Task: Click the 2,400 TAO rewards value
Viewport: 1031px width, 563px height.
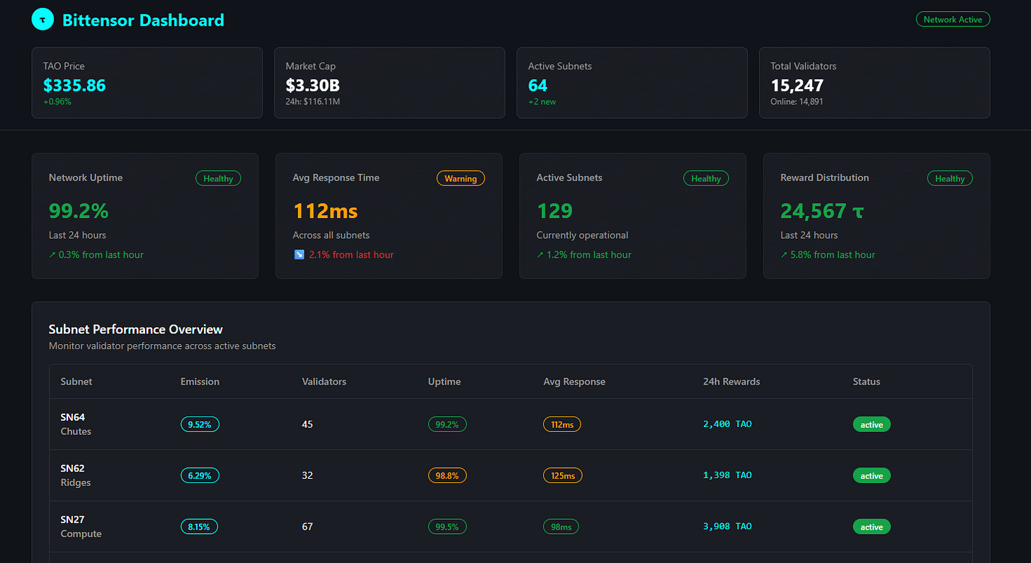Action: coord(728,424)
